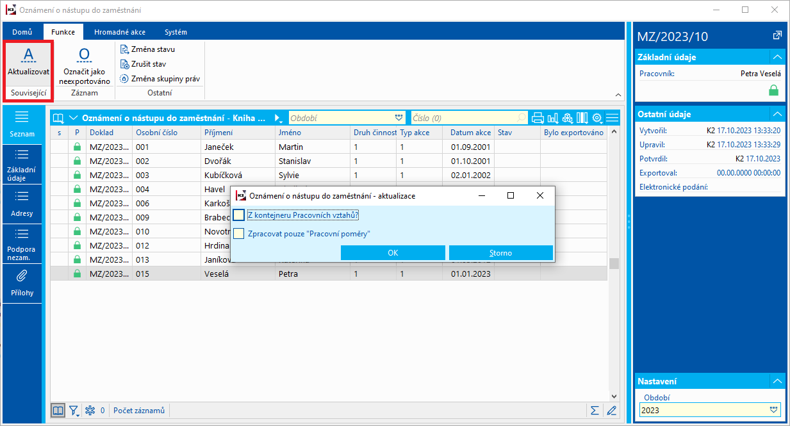The width and height of the screenshot is (790, 426).
Task: Click the columns setup icon
Action: point(582,118)
